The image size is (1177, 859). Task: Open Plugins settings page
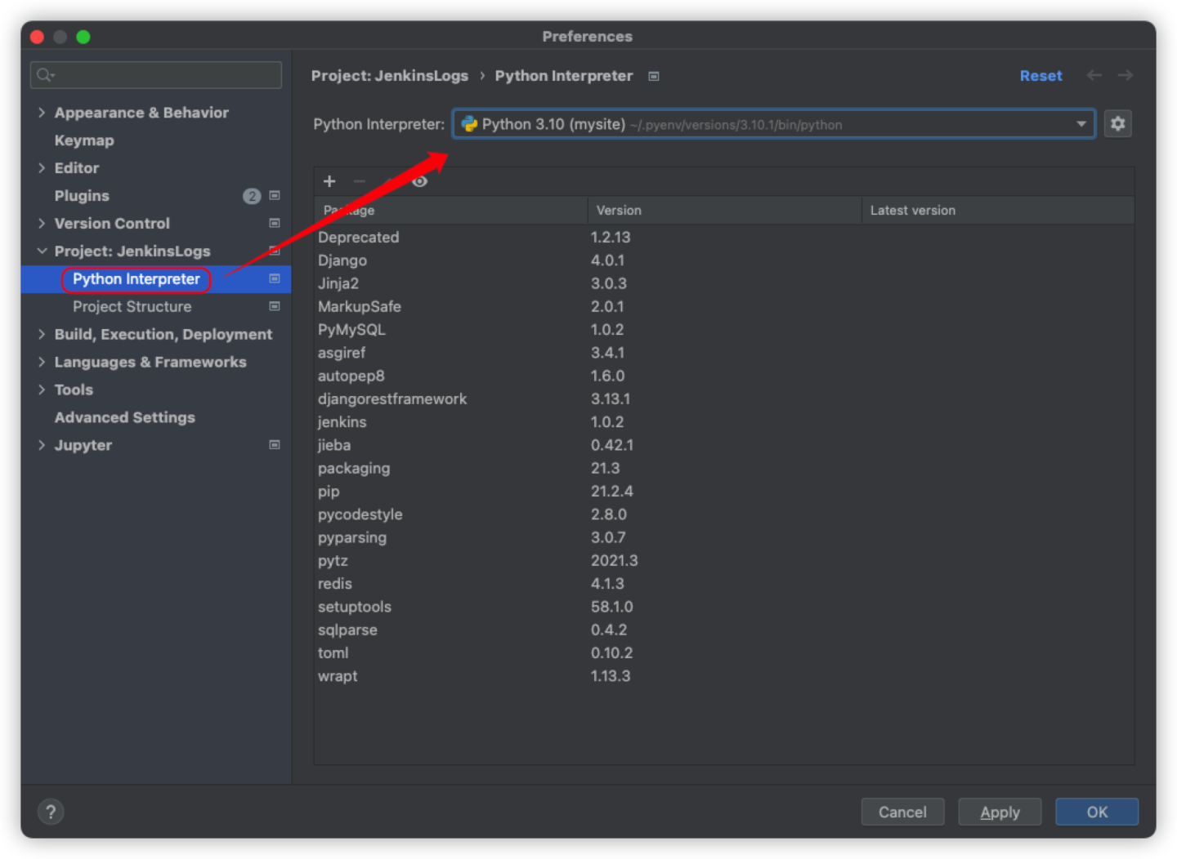click(82, 196)
